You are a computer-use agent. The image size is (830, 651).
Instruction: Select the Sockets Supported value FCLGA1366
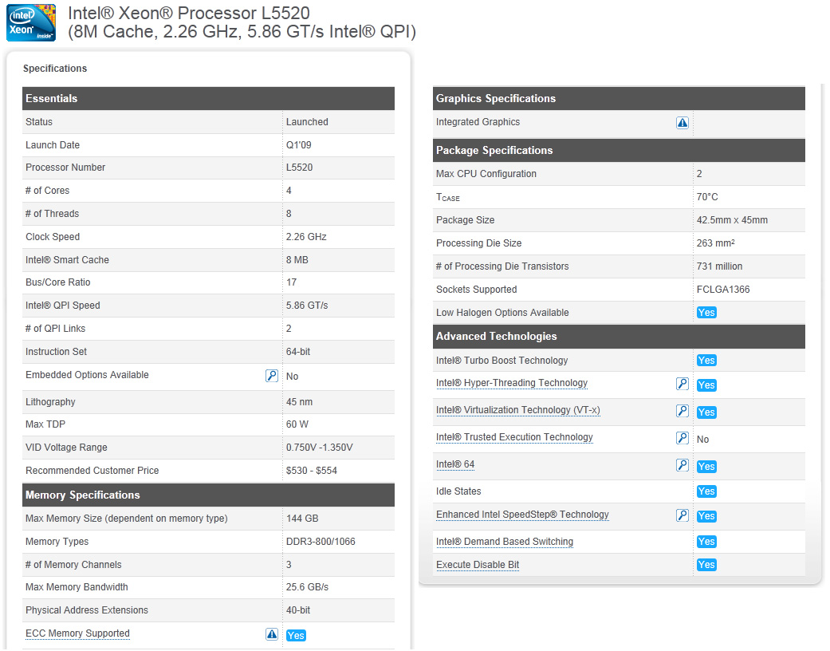[x=723, y=290]
